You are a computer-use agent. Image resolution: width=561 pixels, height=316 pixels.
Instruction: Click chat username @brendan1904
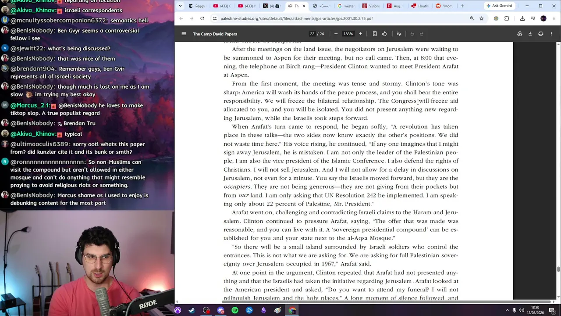[34, 69]
